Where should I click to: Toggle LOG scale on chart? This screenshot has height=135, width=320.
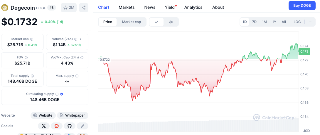297,22
